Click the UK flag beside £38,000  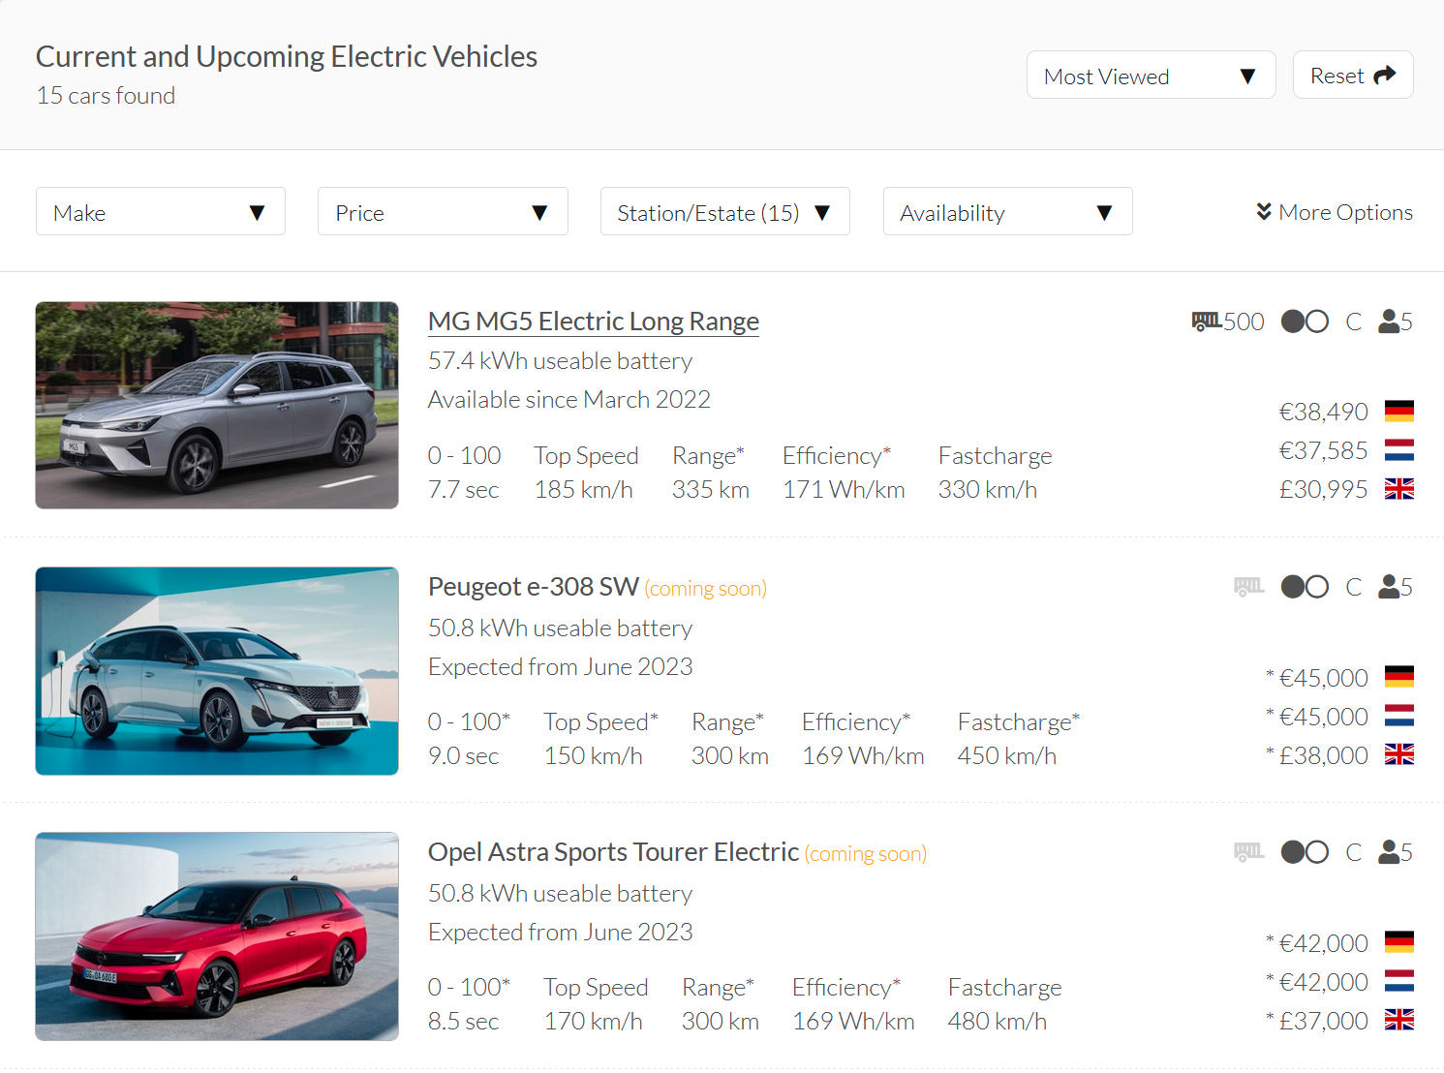[1399, 754]
